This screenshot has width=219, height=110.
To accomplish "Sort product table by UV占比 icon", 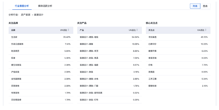I will (137, 30).
